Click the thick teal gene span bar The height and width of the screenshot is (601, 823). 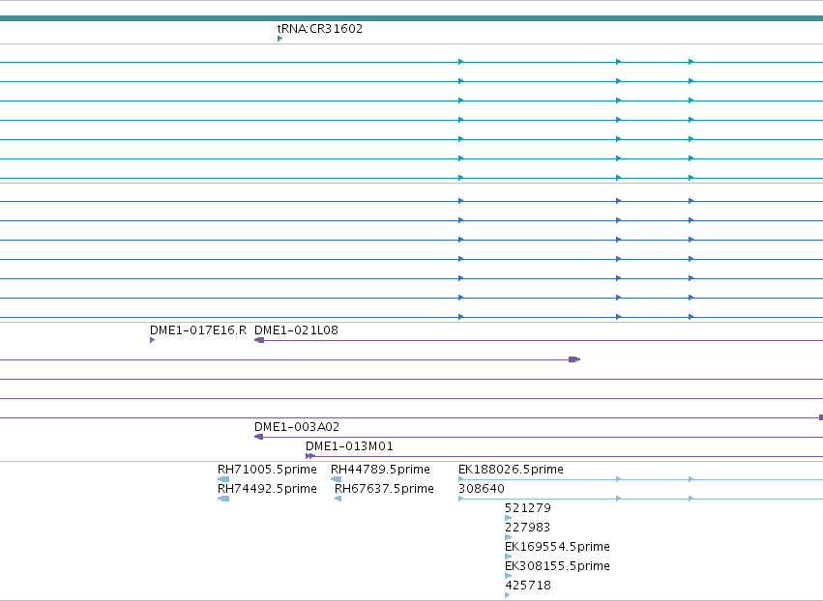[412, 18]
